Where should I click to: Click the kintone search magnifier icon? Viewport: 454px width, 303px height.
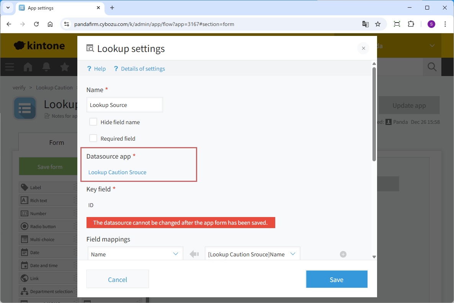click(x=432, y=67)
